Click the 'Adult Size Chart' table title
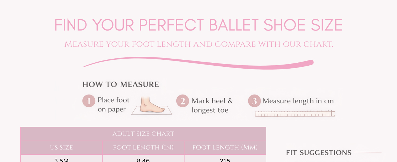This screenshot has width=397, height=162. coord(143,134)
